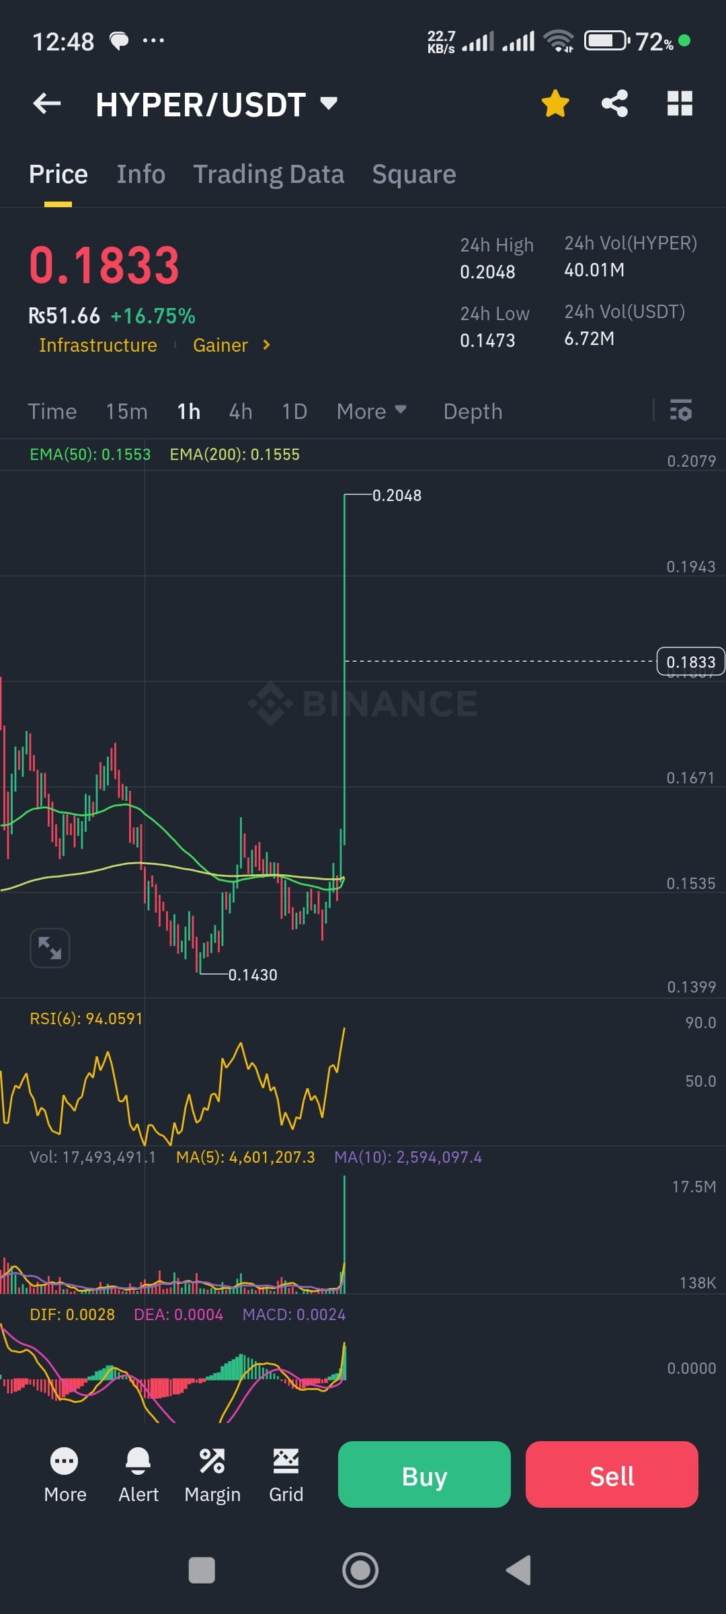Tap the chat notification icon in status bar

pyautogui.click(x=119, y=41)
